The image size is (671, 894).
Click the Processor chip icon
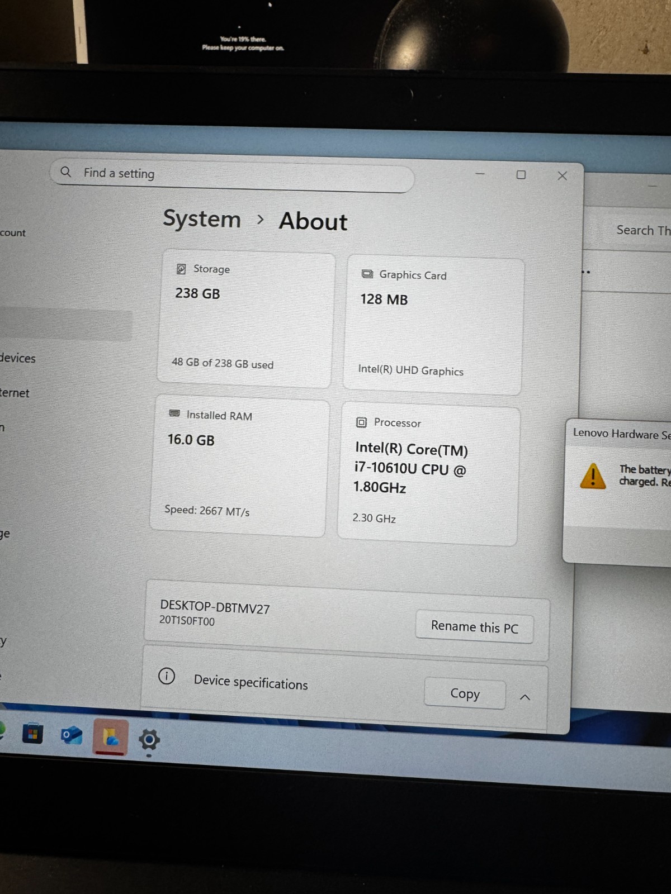(x=361, y=422)
